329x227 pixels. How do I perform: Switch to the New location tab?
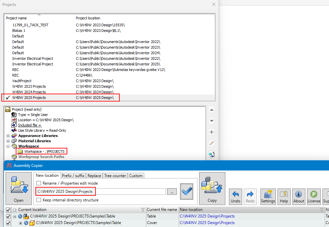tap(47, 175)
